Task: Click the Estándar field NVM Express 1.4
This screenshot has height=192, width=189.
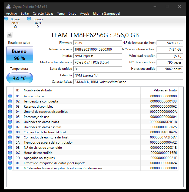Action: (x=128, y=75)
